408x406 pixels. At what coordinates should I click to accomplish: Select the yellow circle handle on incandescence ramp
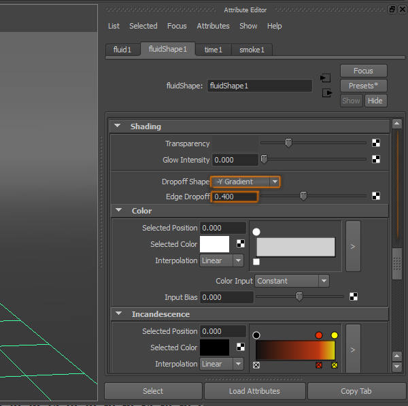[x=335, y=335]
